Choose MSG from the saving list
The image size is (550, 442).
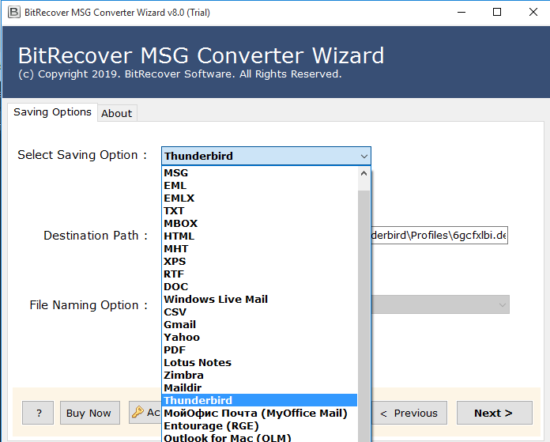[259, 172]
